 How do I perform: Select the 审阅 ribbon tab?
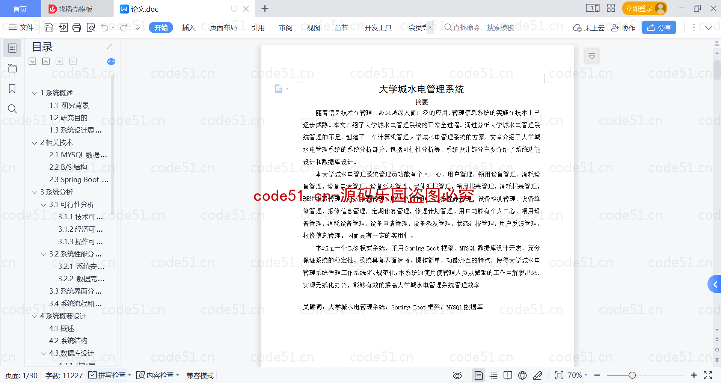click(x=286, y=27)
